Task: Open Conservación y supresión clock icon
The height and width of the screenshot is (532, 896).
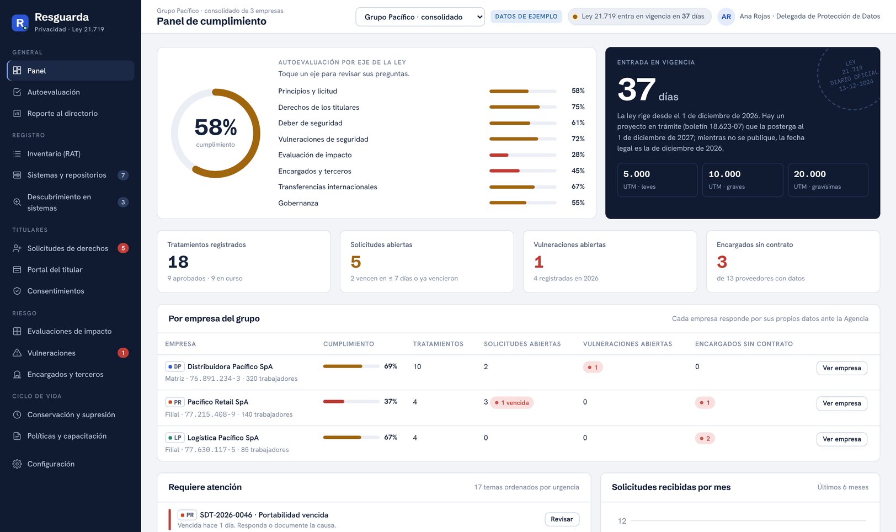Action: coord(17,415)
